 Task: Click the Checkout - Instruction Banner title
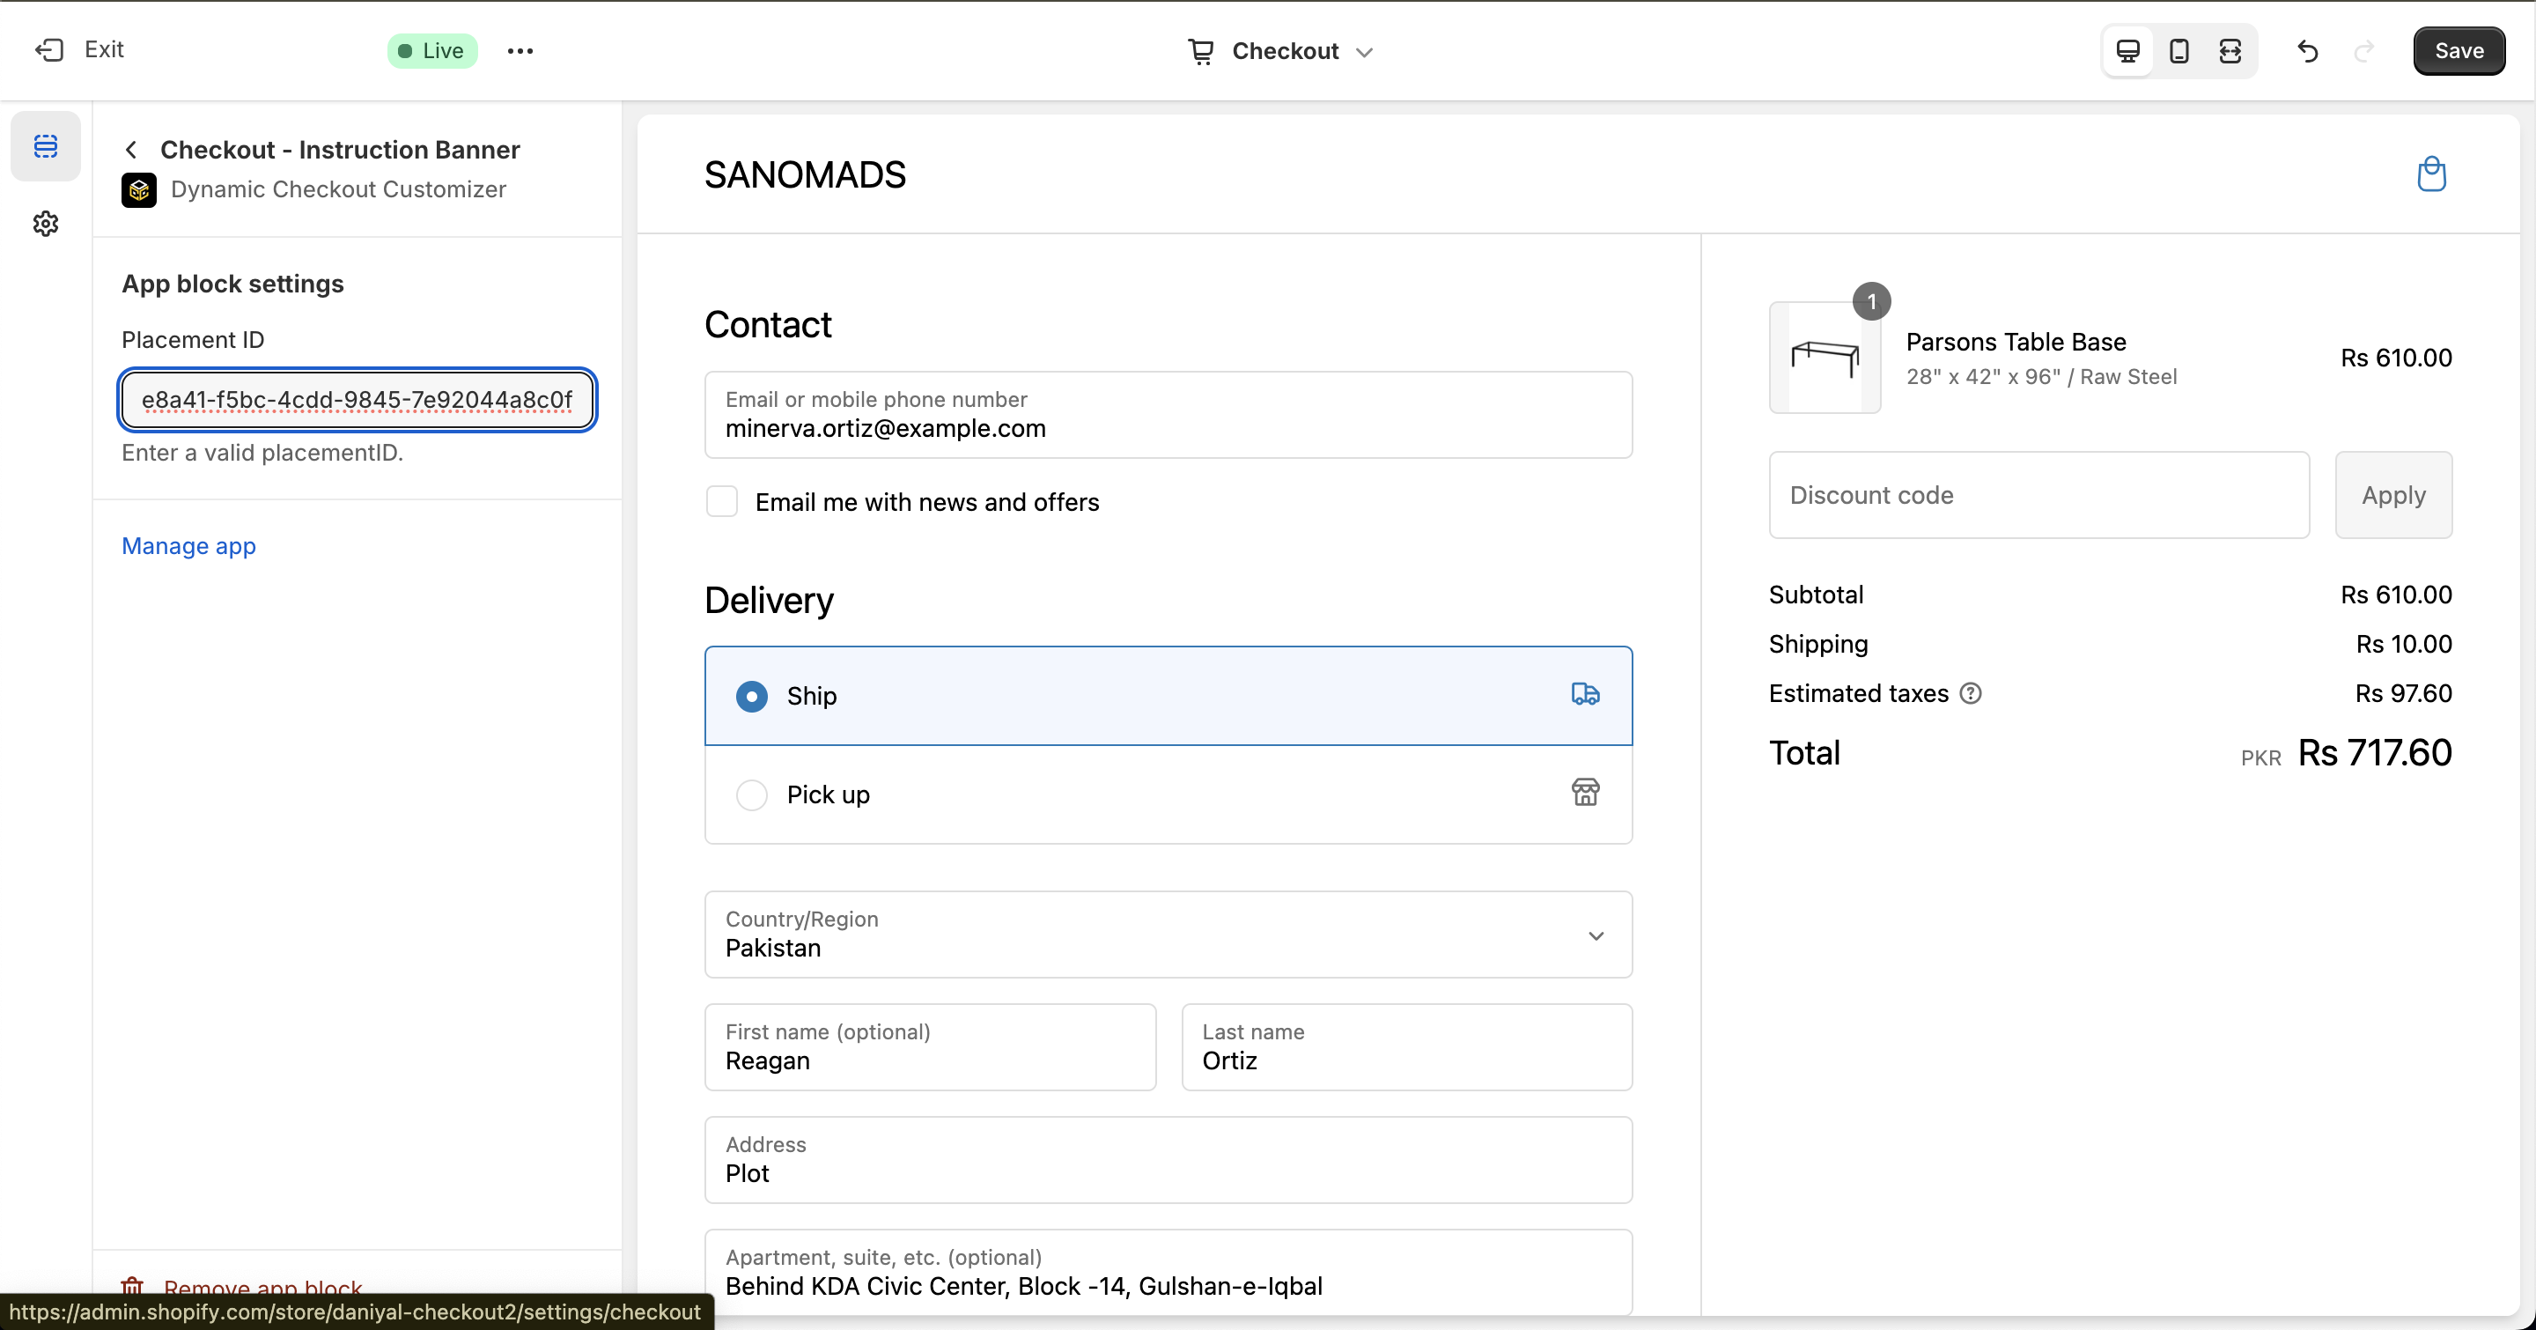[x=340, y=150]
